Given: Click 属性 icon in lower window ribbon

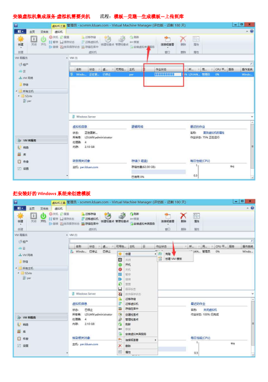Looking at the screenshot, I should tap(196, 216).
